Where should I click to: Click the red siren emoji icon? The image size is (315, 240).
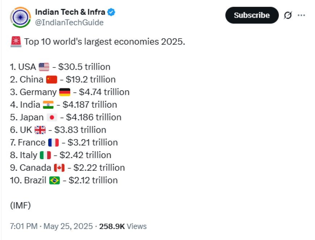tap(16, 42)
